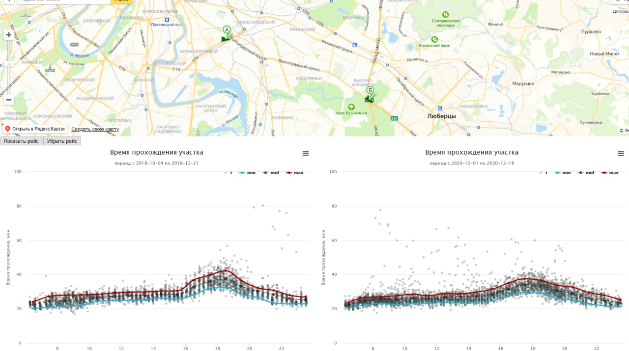Click the Показать рейс button
Viewport: 629px width, 351px height.
point(21,141)
